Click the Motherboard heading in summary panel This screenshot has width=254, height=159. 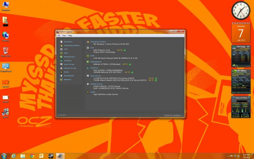pyautogui.click(x=96, y=62)
